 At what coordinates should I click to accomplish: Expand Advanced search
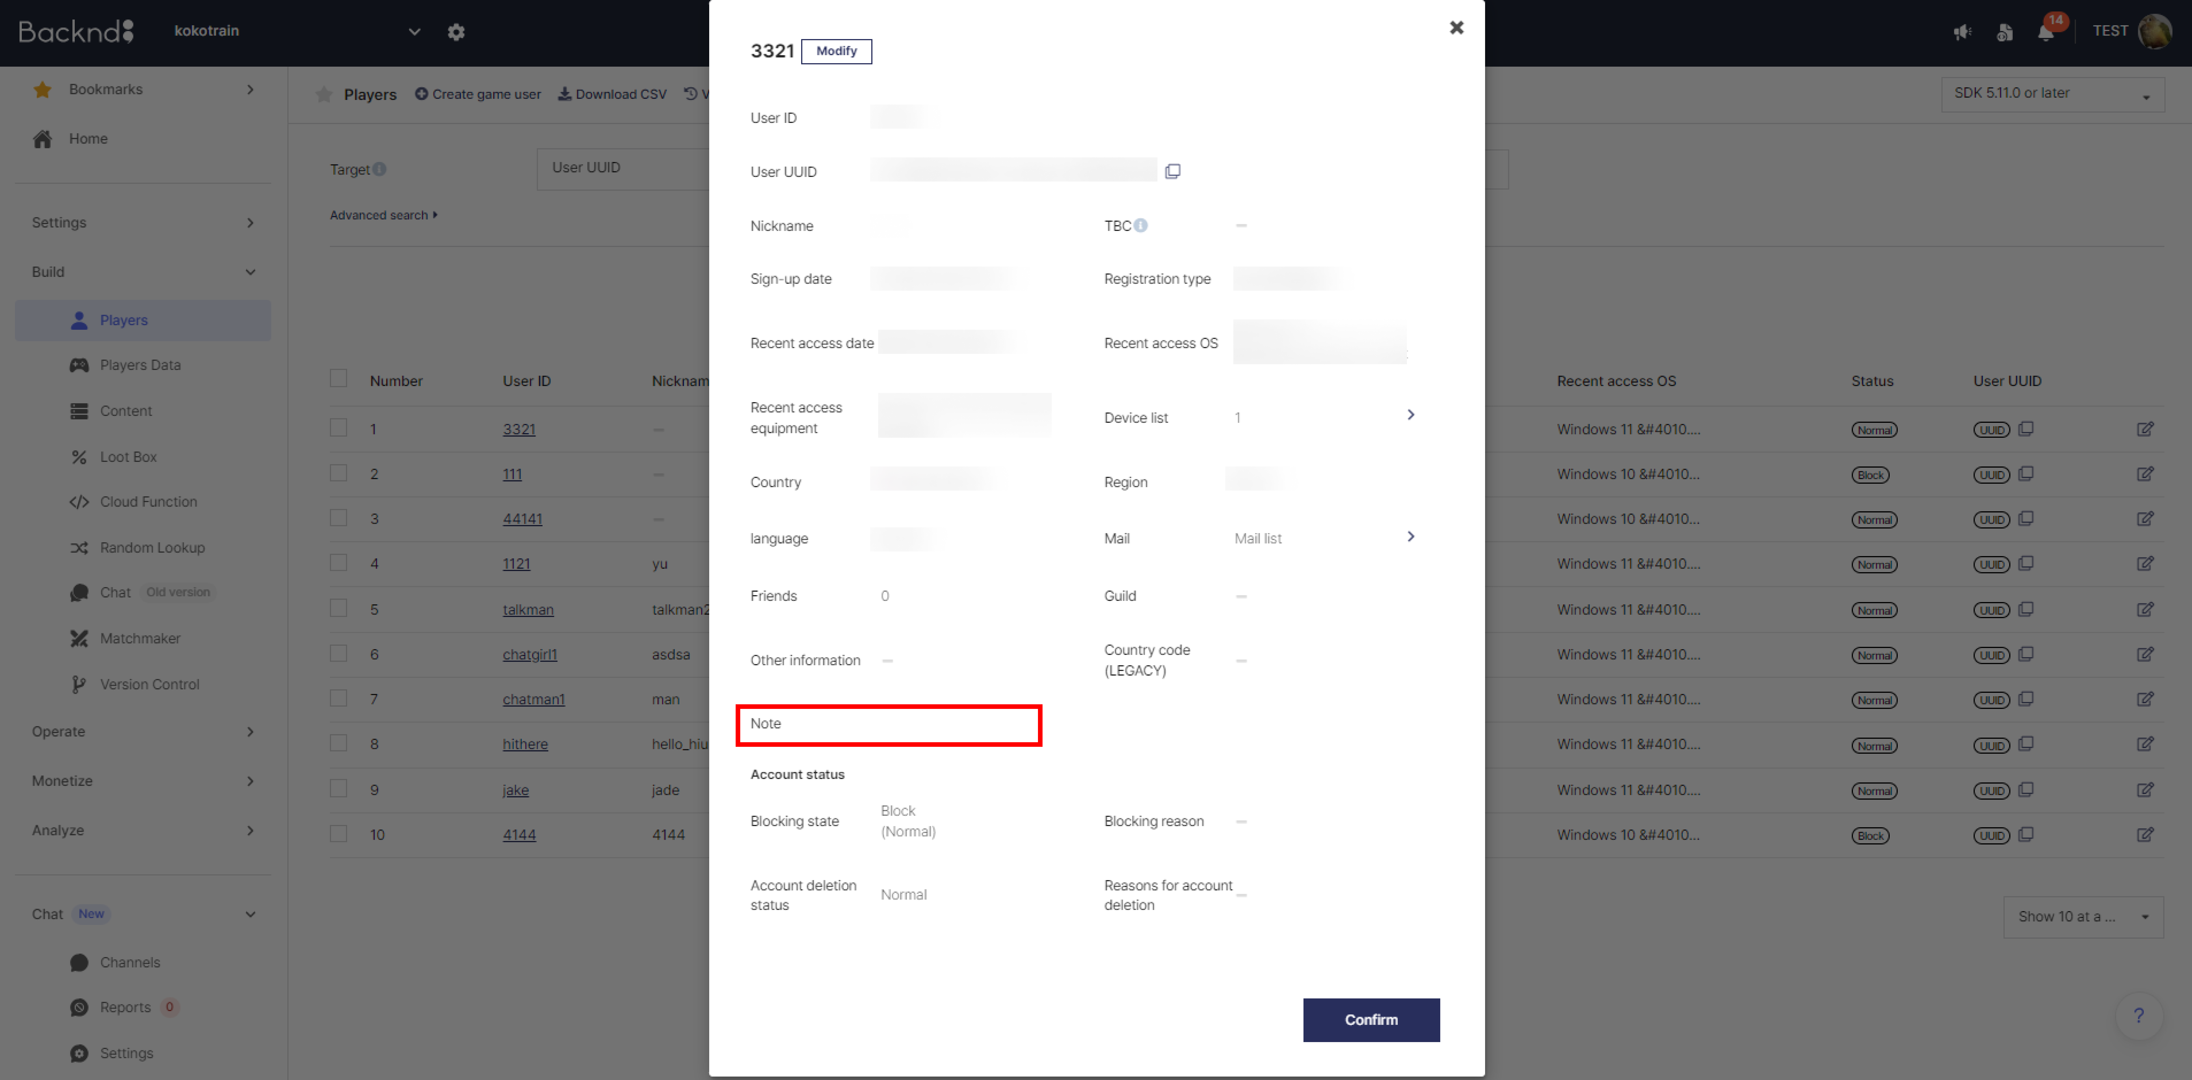pos(384,215)
